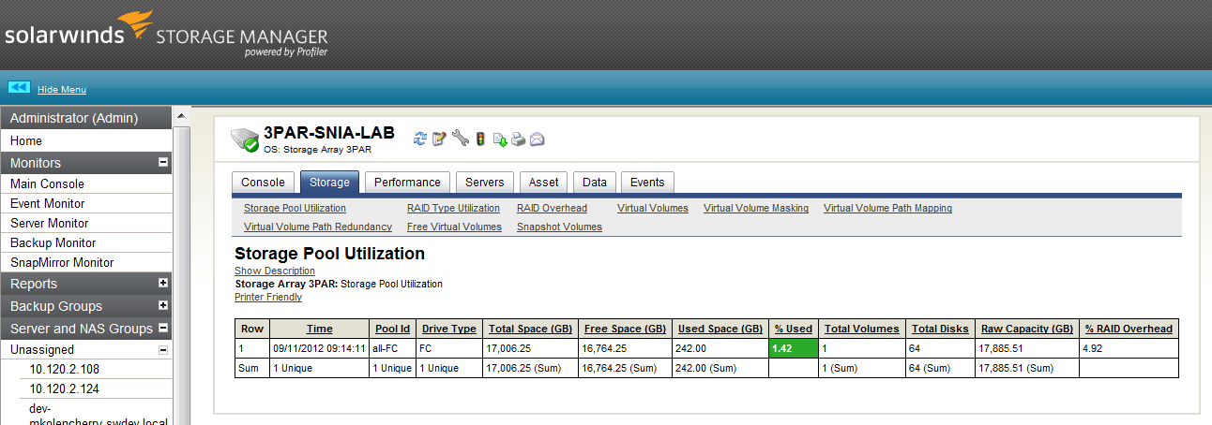Click the storage array status icon
Viewport: 1212px width, 425px height.
245,140
